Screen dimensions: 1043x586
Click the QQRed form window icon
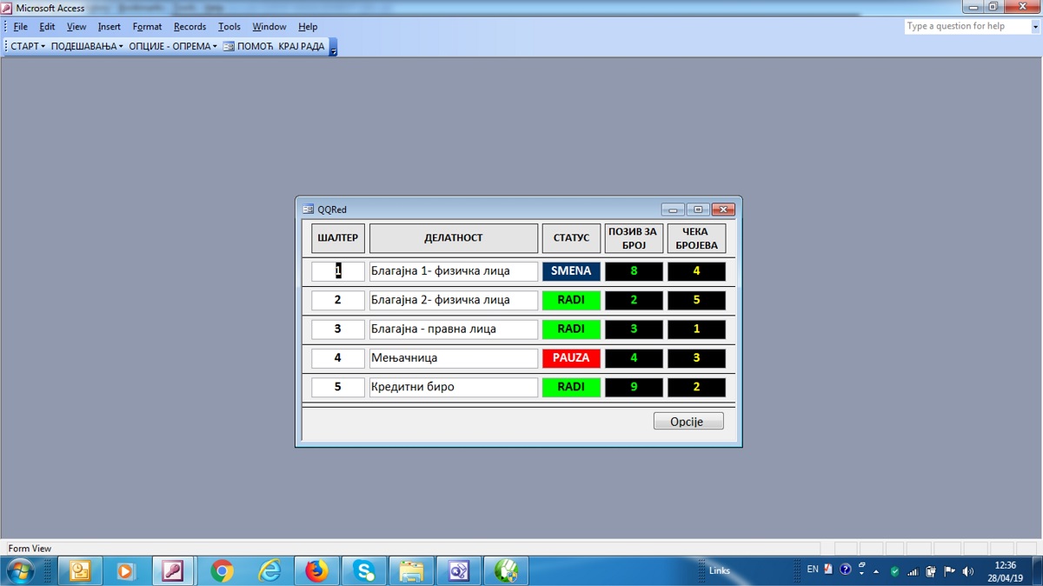[308, 210]
